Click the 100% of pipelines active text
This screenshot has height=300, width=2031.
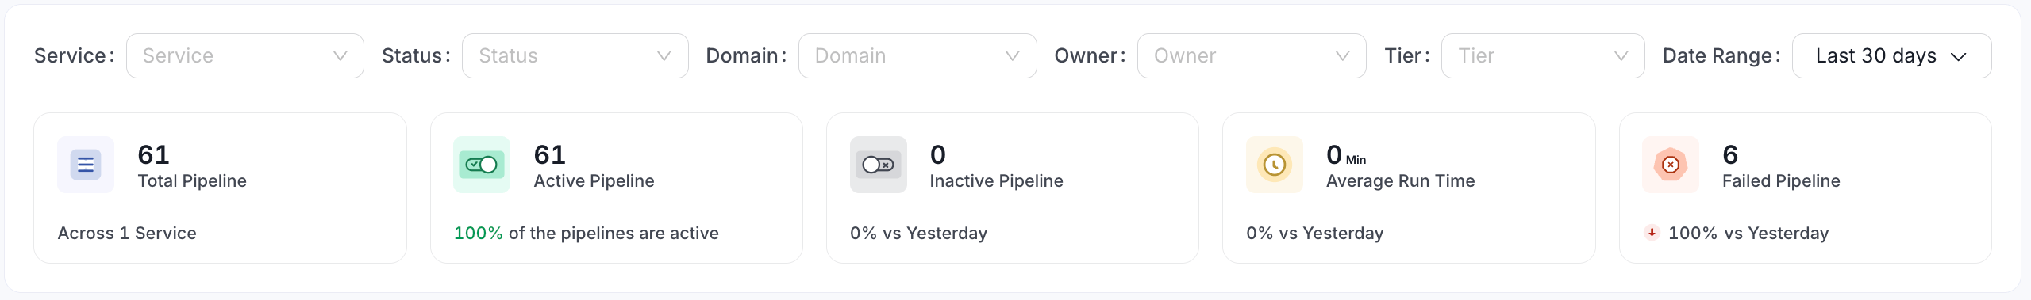pyautogui.click(x=586, y=233)
